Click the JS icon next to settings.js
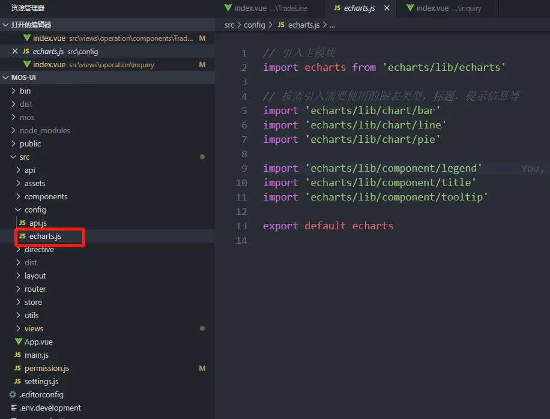The width and height of the screenshot is (550, 419). [17, 381]
